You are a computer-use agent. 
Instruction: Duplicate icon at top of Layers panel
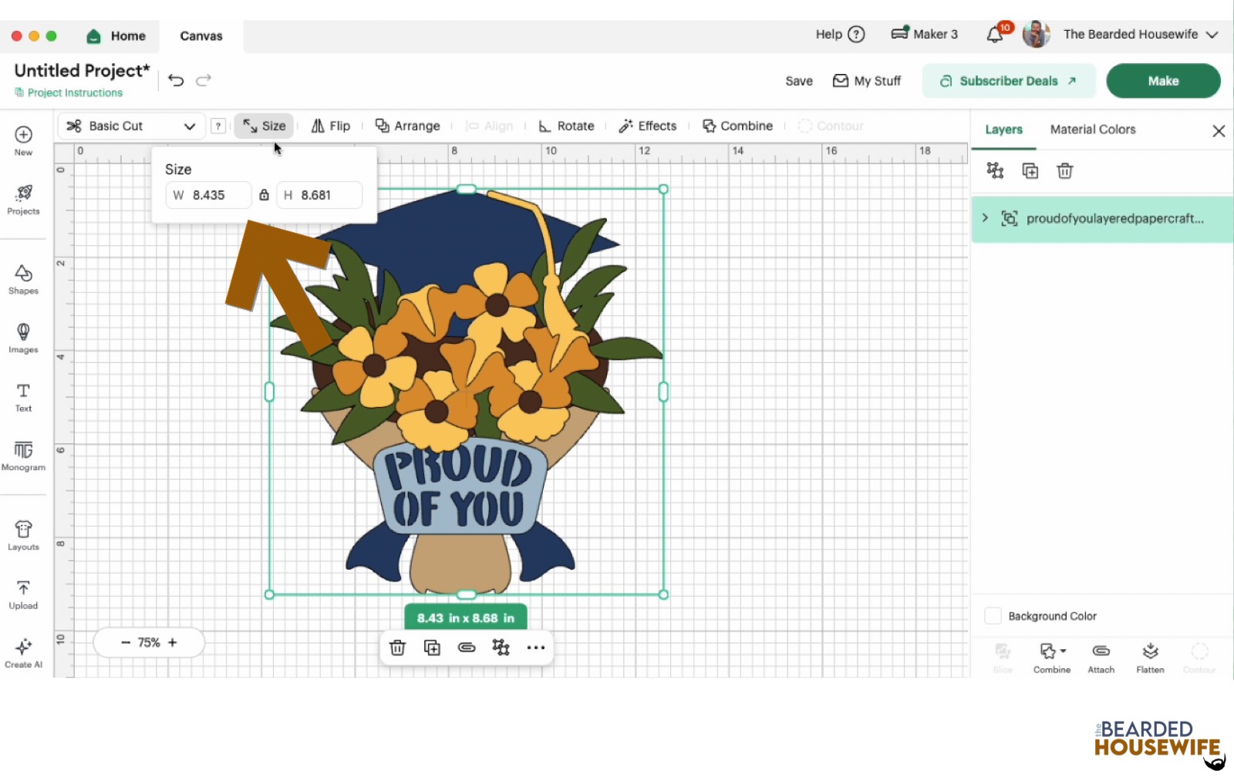pyautogui.click(x=1030, y=170)
